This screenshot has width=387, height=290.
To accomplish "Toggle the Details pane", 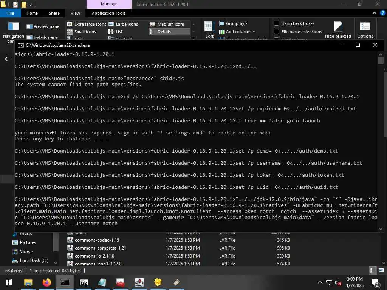I will (x=42, y=37).
